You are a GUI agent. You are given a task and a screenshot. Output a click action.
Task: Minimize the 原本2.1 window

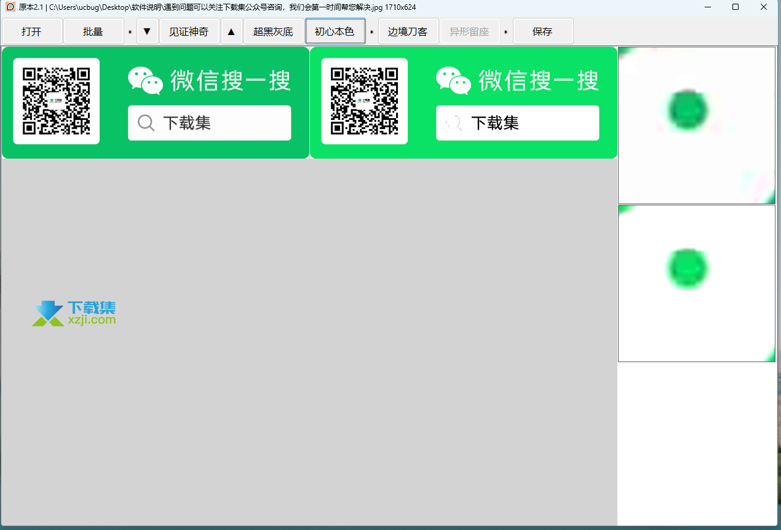708,7
